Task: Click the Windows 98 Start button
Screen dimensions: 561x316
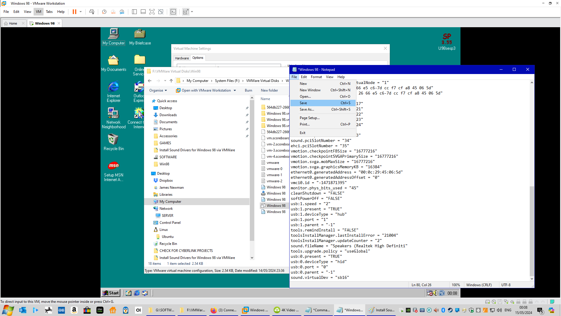Action: pyautogui.click(x=110, y=293)
